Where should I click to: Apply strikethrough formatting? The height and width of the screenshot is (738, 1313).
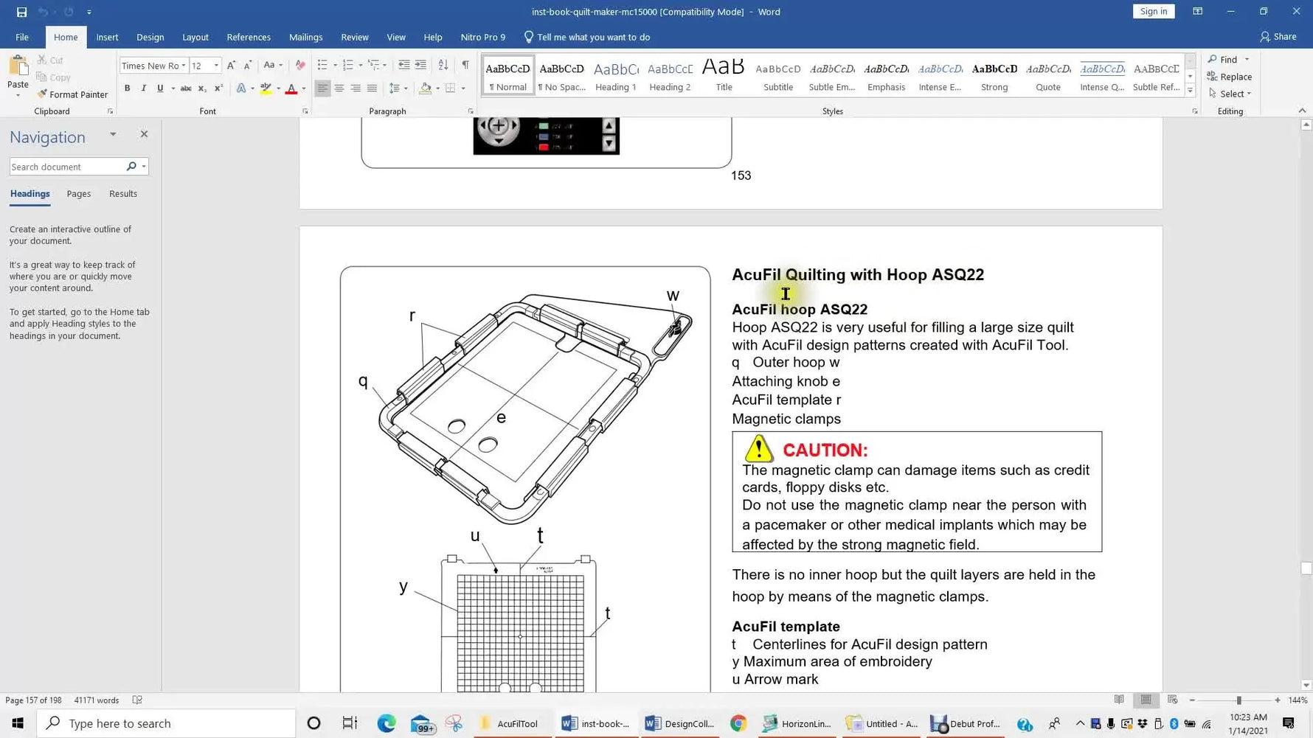point(186,88)
